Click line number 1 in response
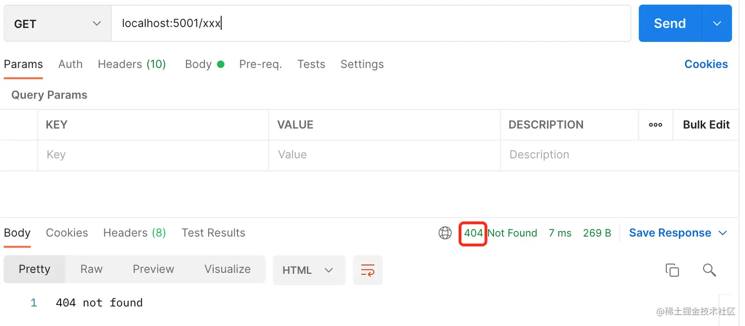This screenshot has width=745, height=326. click(x=34, y=303)
